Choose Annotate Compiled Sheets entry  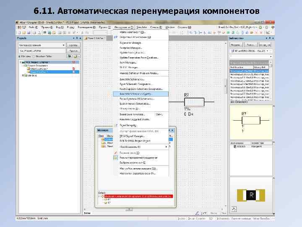[135, 119]
